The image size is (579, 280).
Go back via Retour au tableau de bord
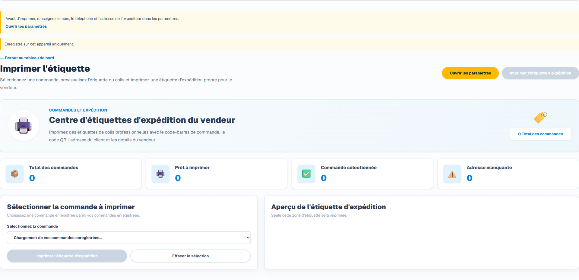(x=27, y=58)
